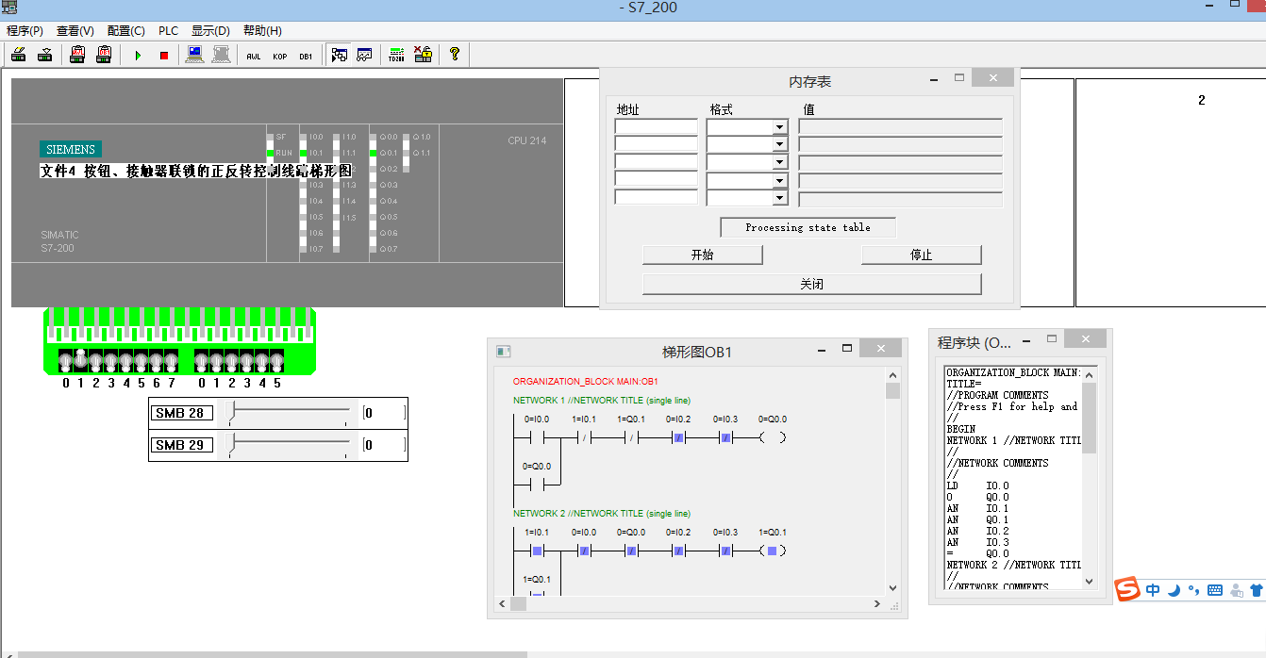Image resolution: width=1266 pixels, height=658 pixels.
Task: Open format dropdown in first memory table row
Action: [779, 127]
